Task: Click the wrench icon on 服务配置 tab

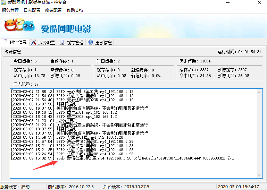Action: [34, 42]
